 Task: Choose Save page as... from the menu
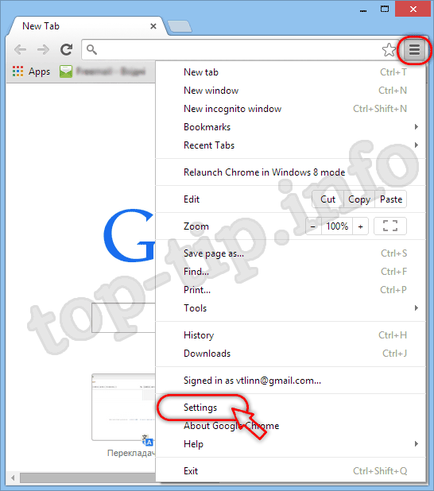(x=290, y=253)
